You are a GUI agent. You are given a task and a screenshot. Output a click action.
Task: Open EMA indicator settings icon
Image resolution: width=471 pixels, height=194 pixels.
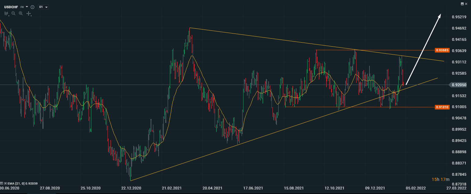[x=2, y=183]
